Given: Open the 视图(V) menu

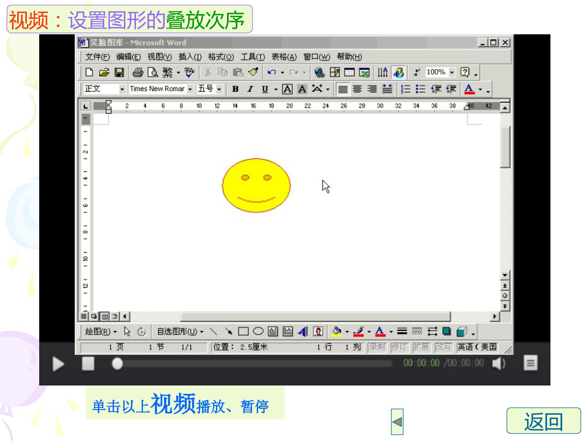Looking at the screenshot, I should click(x=160, y=57).
